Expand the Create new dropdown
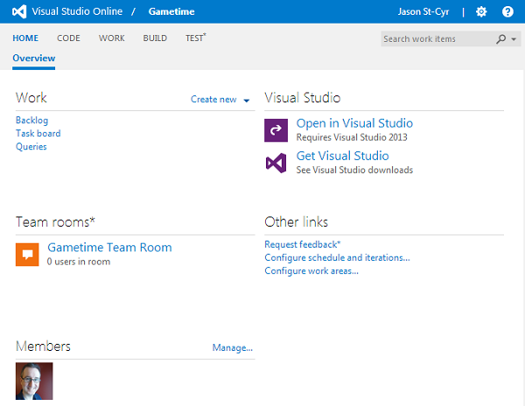Viewport: 525px width, 406px height. coord(220,100)
